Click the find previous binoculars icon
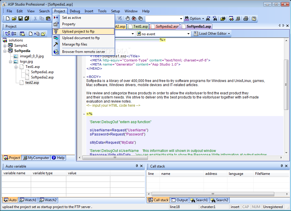Image resolution: width=291 pixels, height=211 pixels. point(208,19)
